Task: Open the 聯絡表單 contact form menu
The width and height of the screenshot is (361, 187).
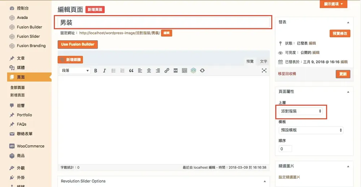Action: click(25, 134)
